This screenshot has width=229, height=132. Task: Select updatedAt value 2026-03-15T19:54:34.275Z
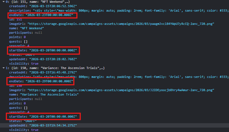pyautogui.click(x=53, y=125)
